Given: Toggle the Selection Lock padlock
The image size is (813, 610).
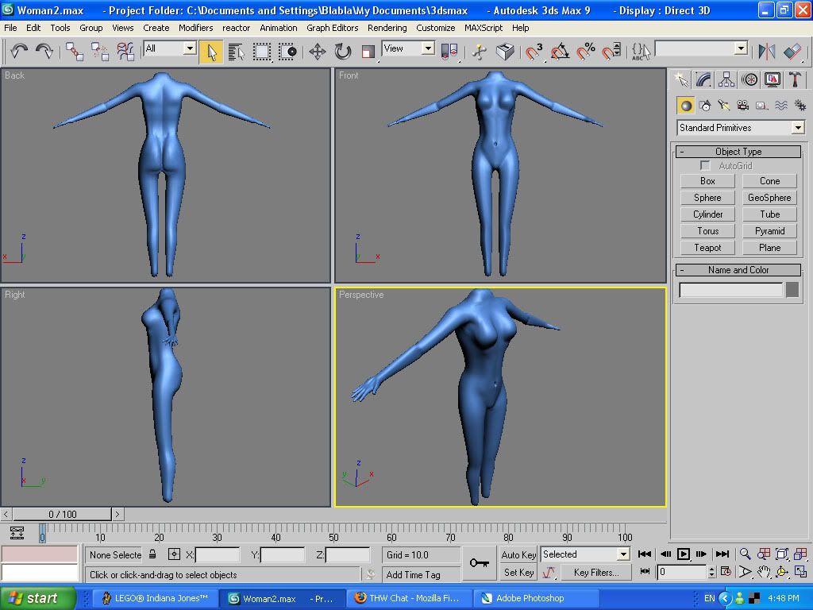Looking at the screenshot, I should pyautogui.click(x=152, y=554).
